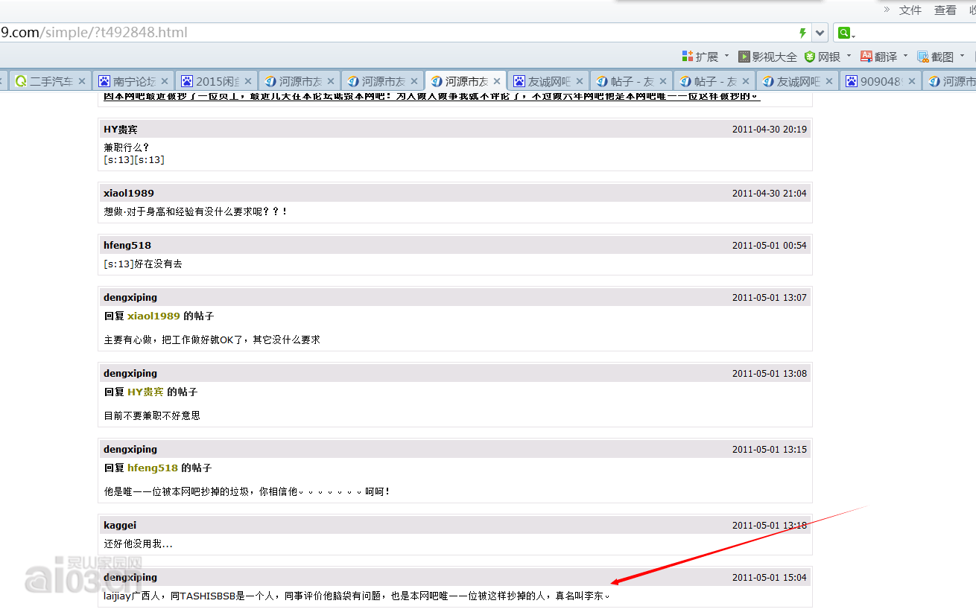This screenshot has height=615, width=976.
Task: Click the timestamp 2011-05-01 00:54
Action: (x=770, y=245)
